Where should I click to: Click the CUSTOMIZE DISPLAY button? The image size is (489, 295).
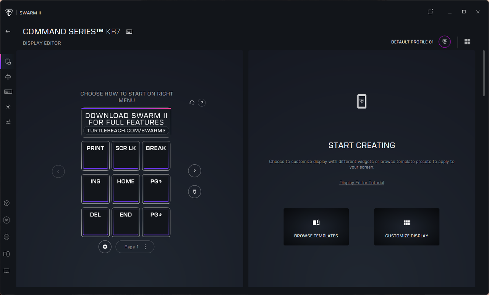coord(407,227)
